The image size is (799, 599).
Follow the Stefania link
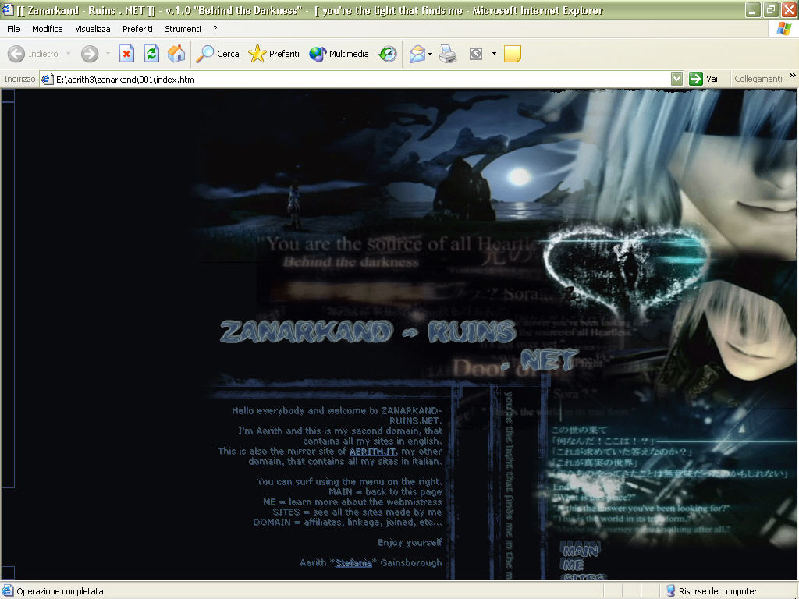point(353,563)
